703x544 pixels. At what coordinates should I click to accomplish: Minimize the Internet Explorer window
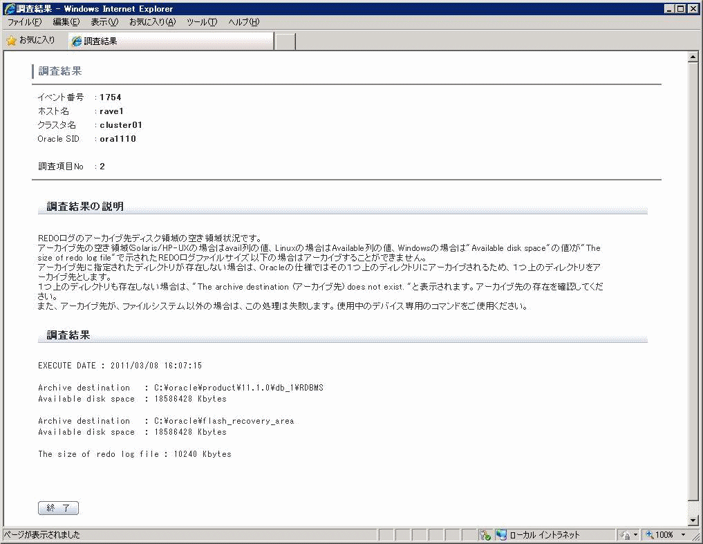click(x=669, y=8)
